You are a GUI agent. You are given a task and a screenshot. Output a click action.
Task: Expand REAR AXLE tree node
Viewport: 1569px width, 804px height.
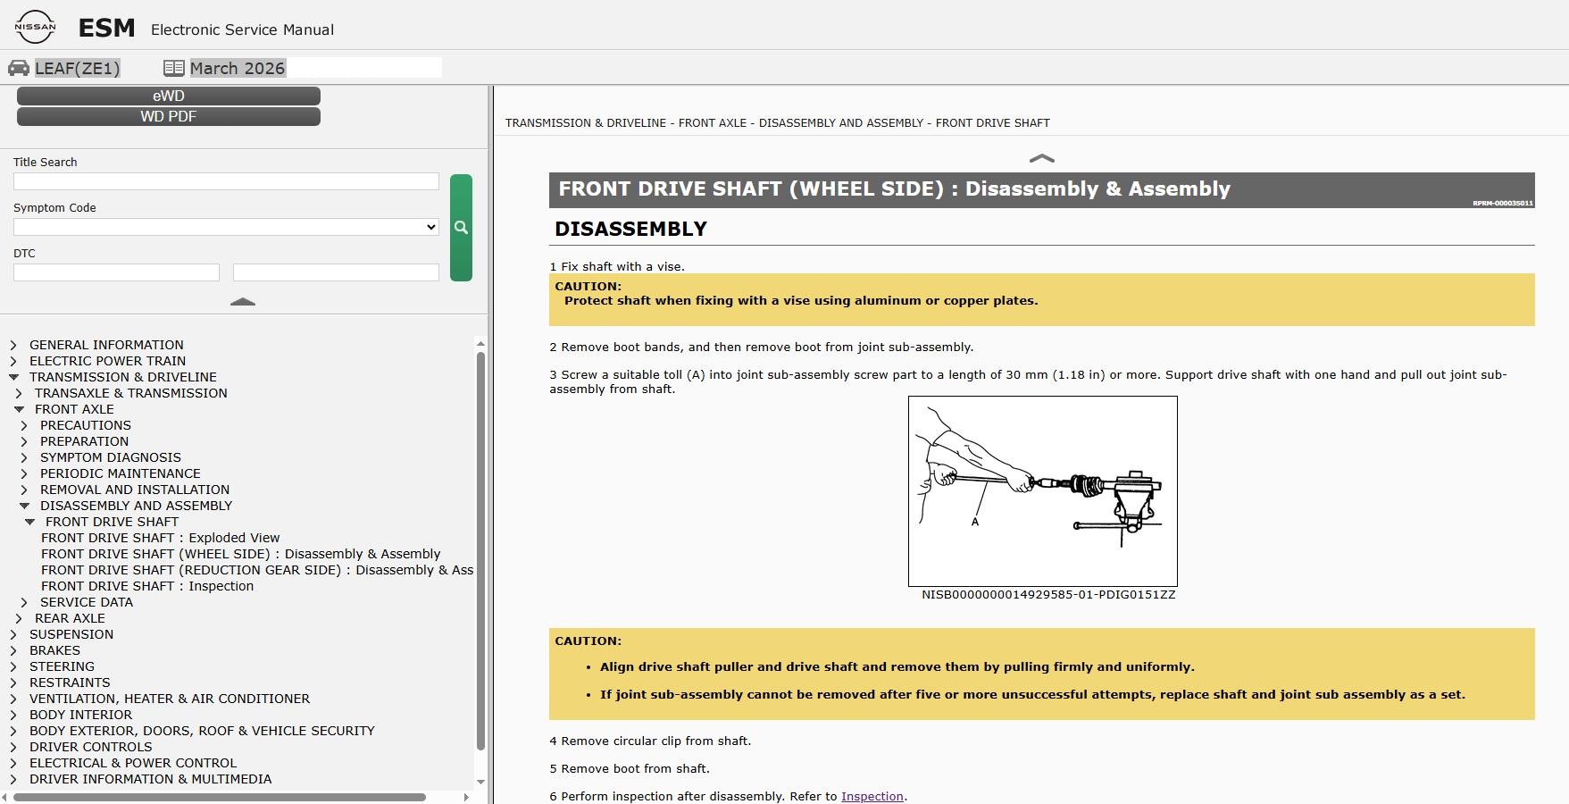tap(19, 618)
